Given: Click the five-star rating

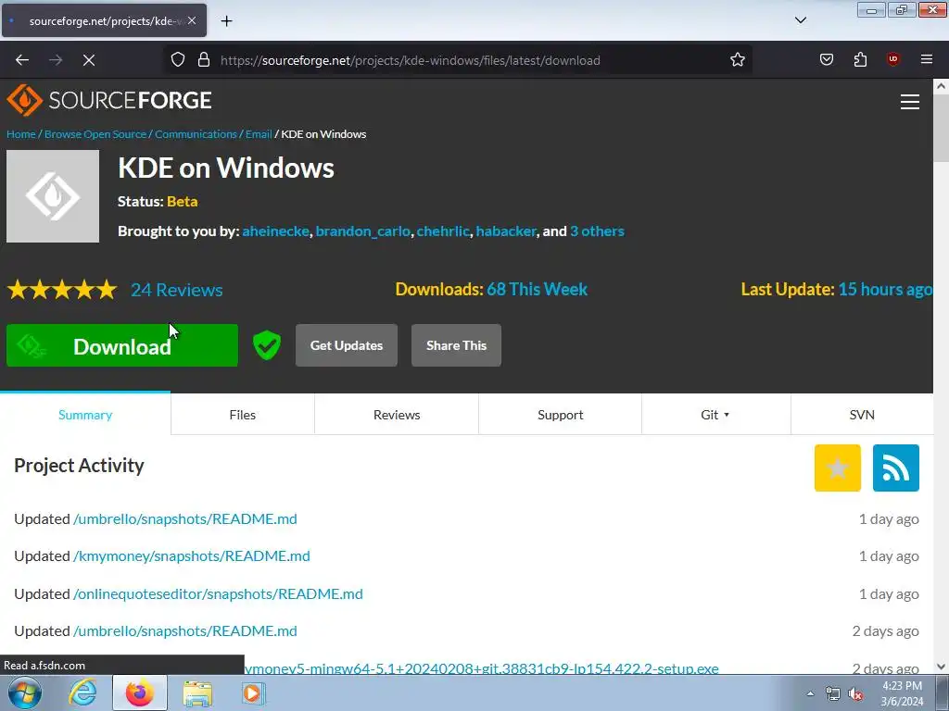Looking at the screenshot, I should (x=62, y=290).
